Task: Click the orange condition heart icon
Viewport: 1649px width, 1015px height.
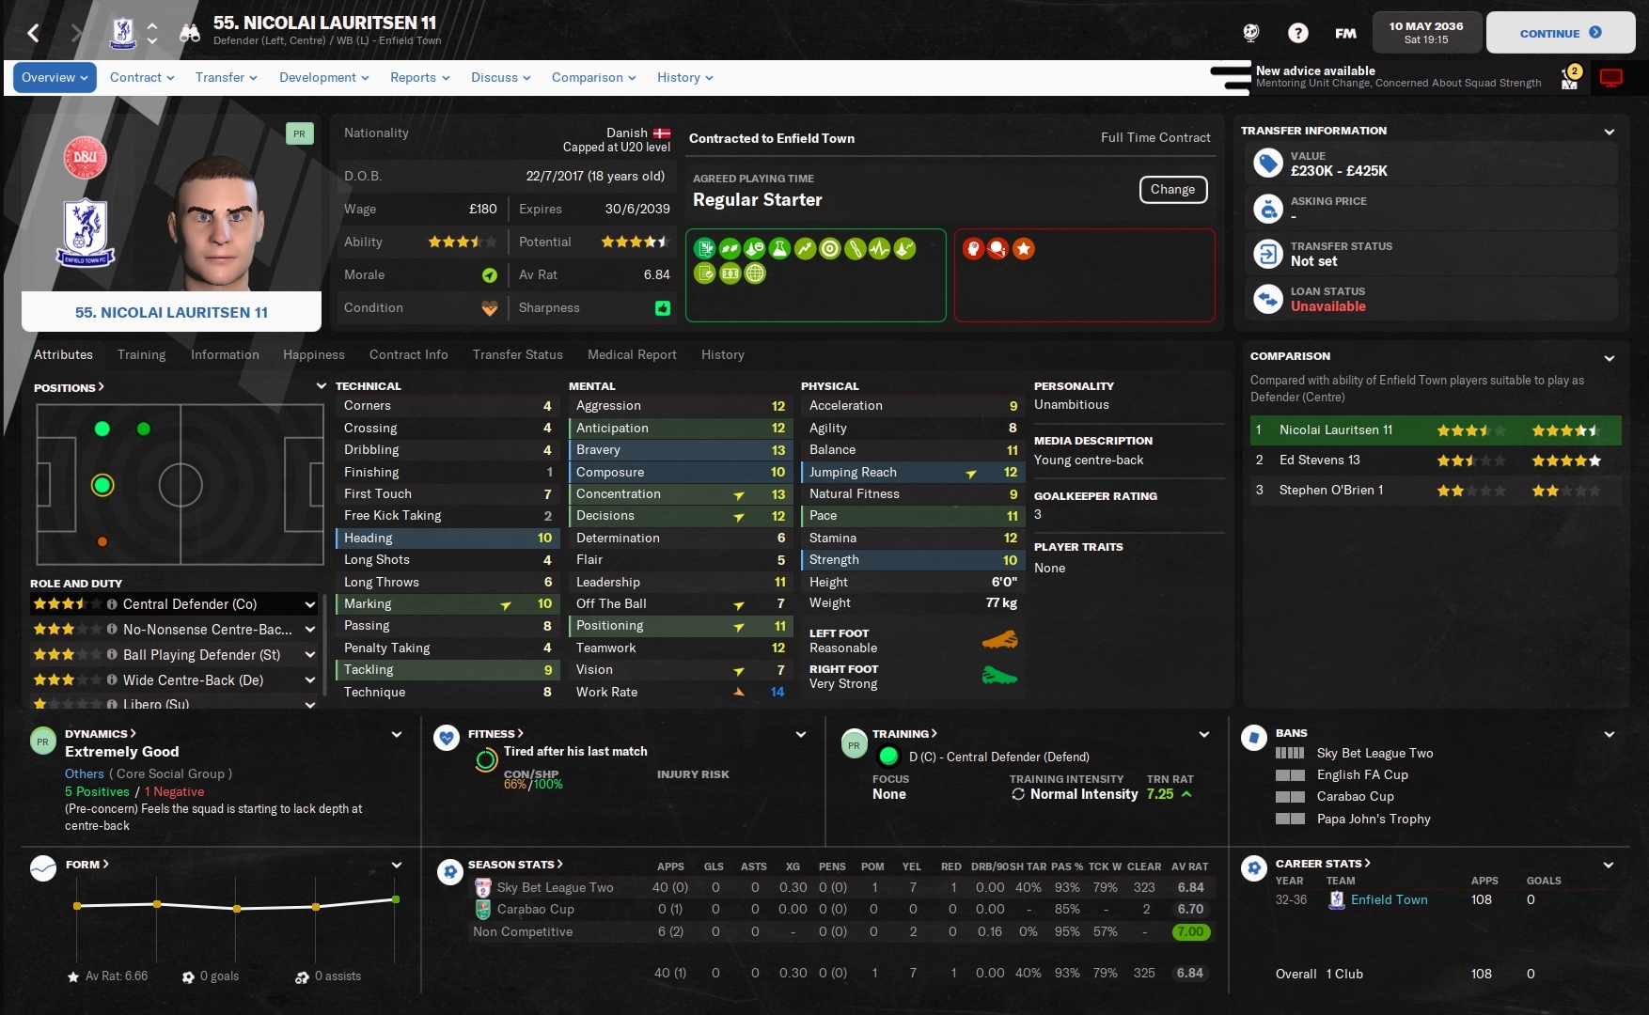Action: point(489,308)
